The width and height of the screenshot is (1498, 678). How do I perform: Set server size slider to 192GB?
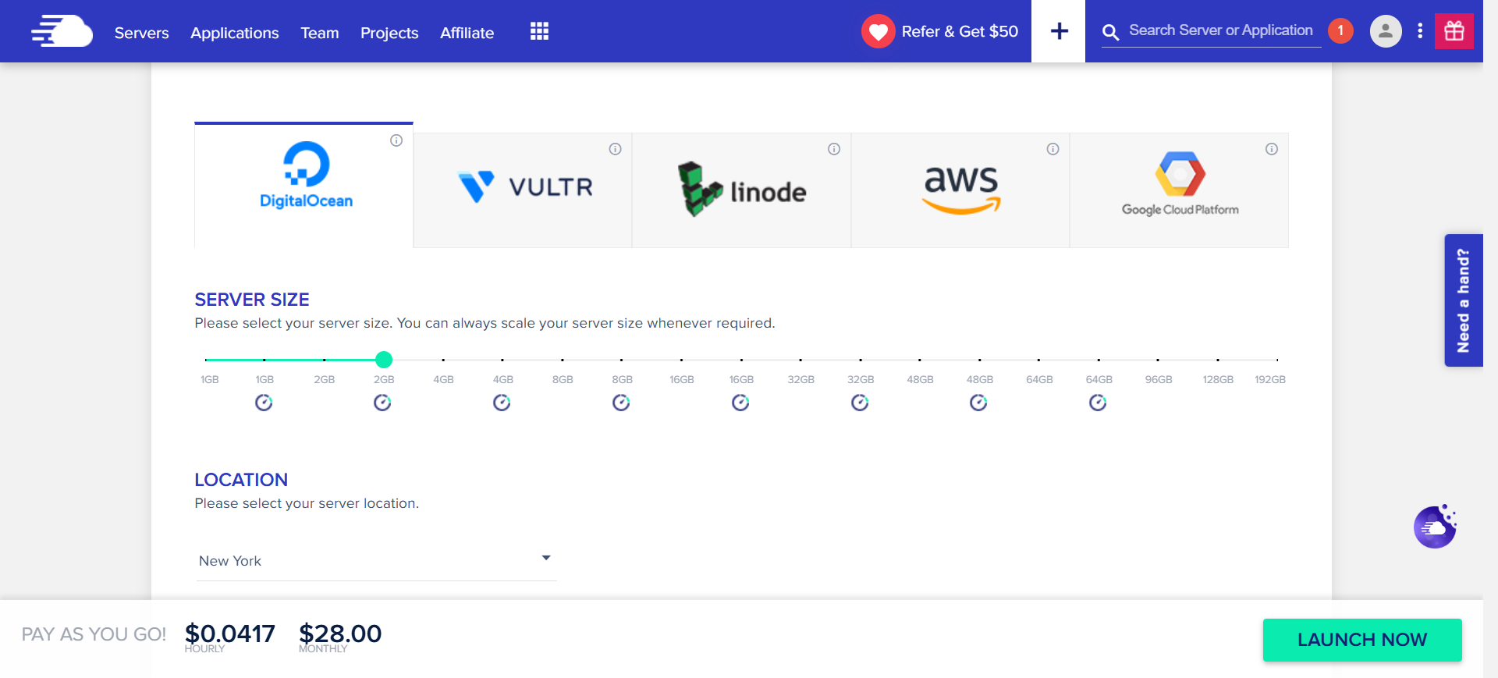pyautogui.click(x=1276, y=360)
